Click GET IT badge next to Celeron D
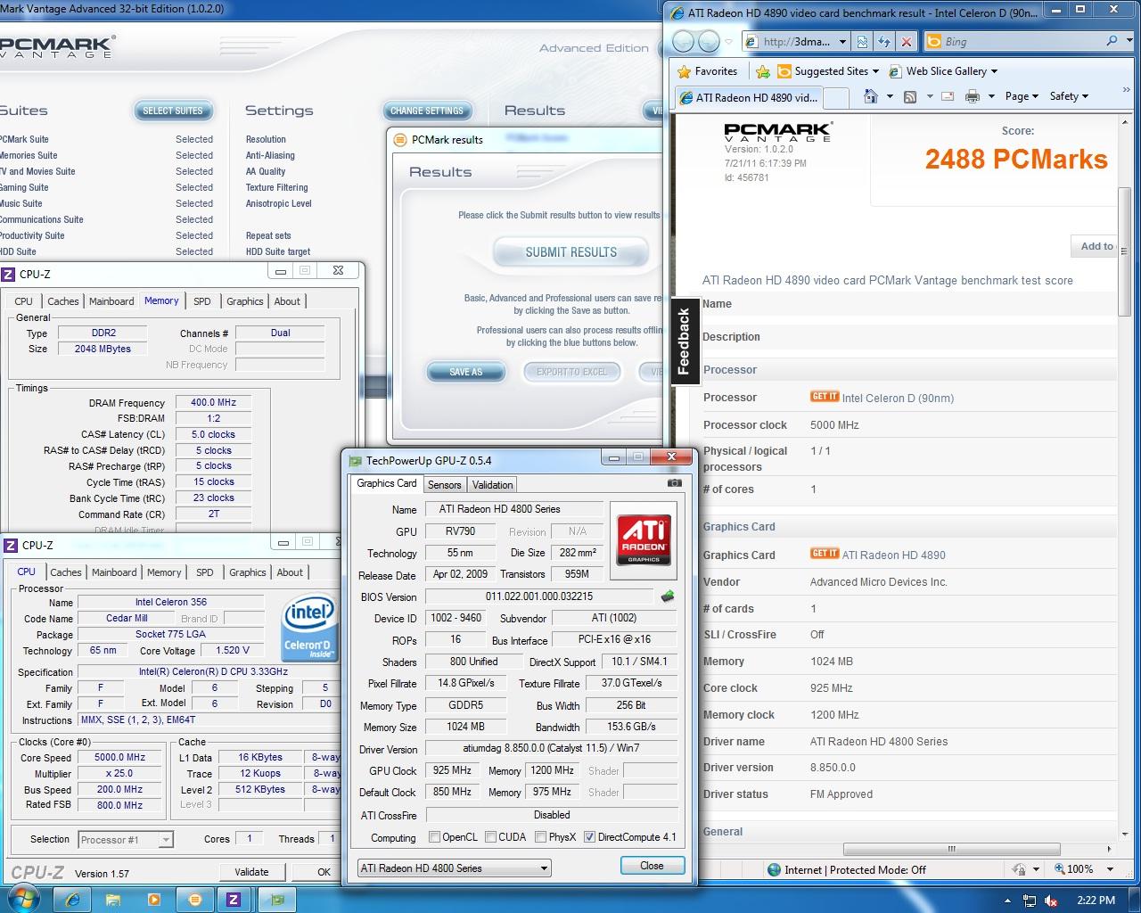 click(x=824, y=397)
